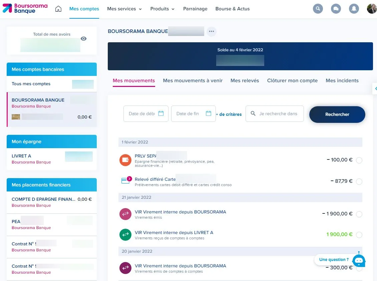Open messages via the chat bubble icon
Image resolution: width=377 pixels, height=281 pixels.
click(336, 9)
